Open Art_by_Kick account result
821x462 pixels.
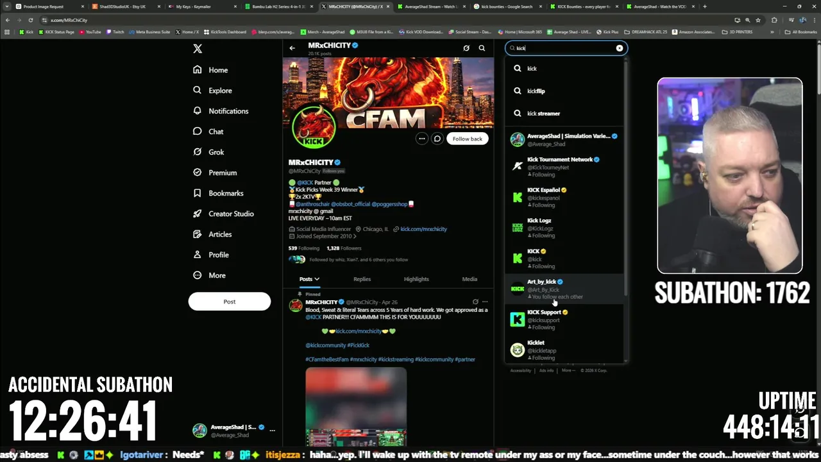pos(565,289)
